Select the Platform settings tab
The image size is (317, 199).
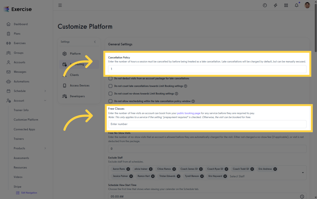pos(79,54)
